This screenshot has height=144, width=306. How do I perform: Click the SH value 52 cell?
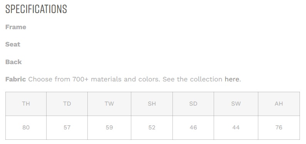(x=152, y=127)
